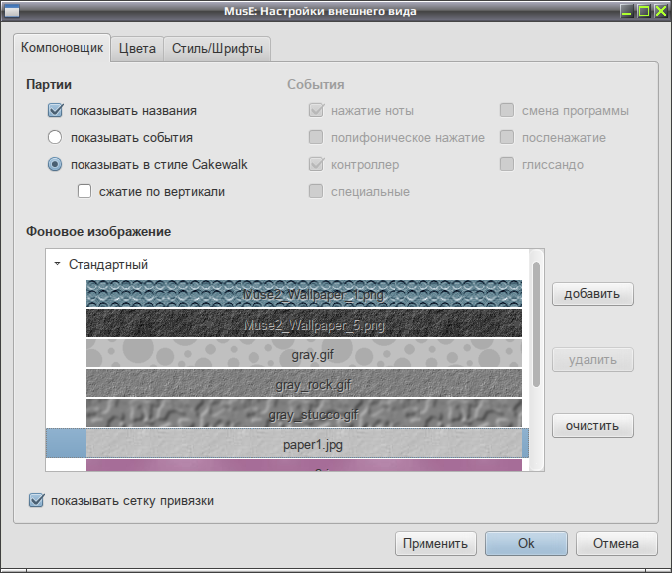Click the удалить button
The image size is (672, 573).
pyautogui.click(x=592, y=360)
